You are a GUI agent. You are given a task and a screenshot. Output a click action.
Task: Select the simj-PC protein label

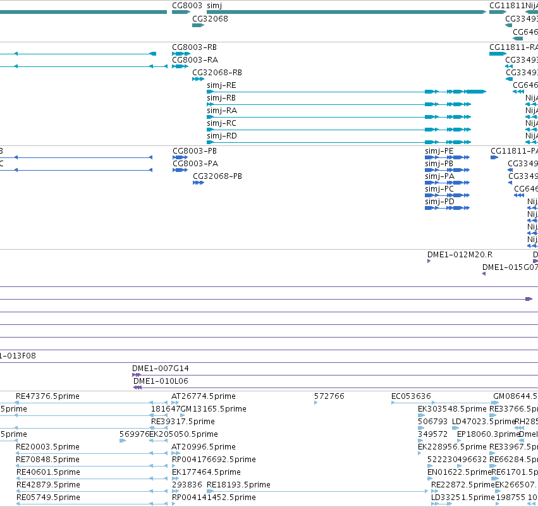click(439, 189)
